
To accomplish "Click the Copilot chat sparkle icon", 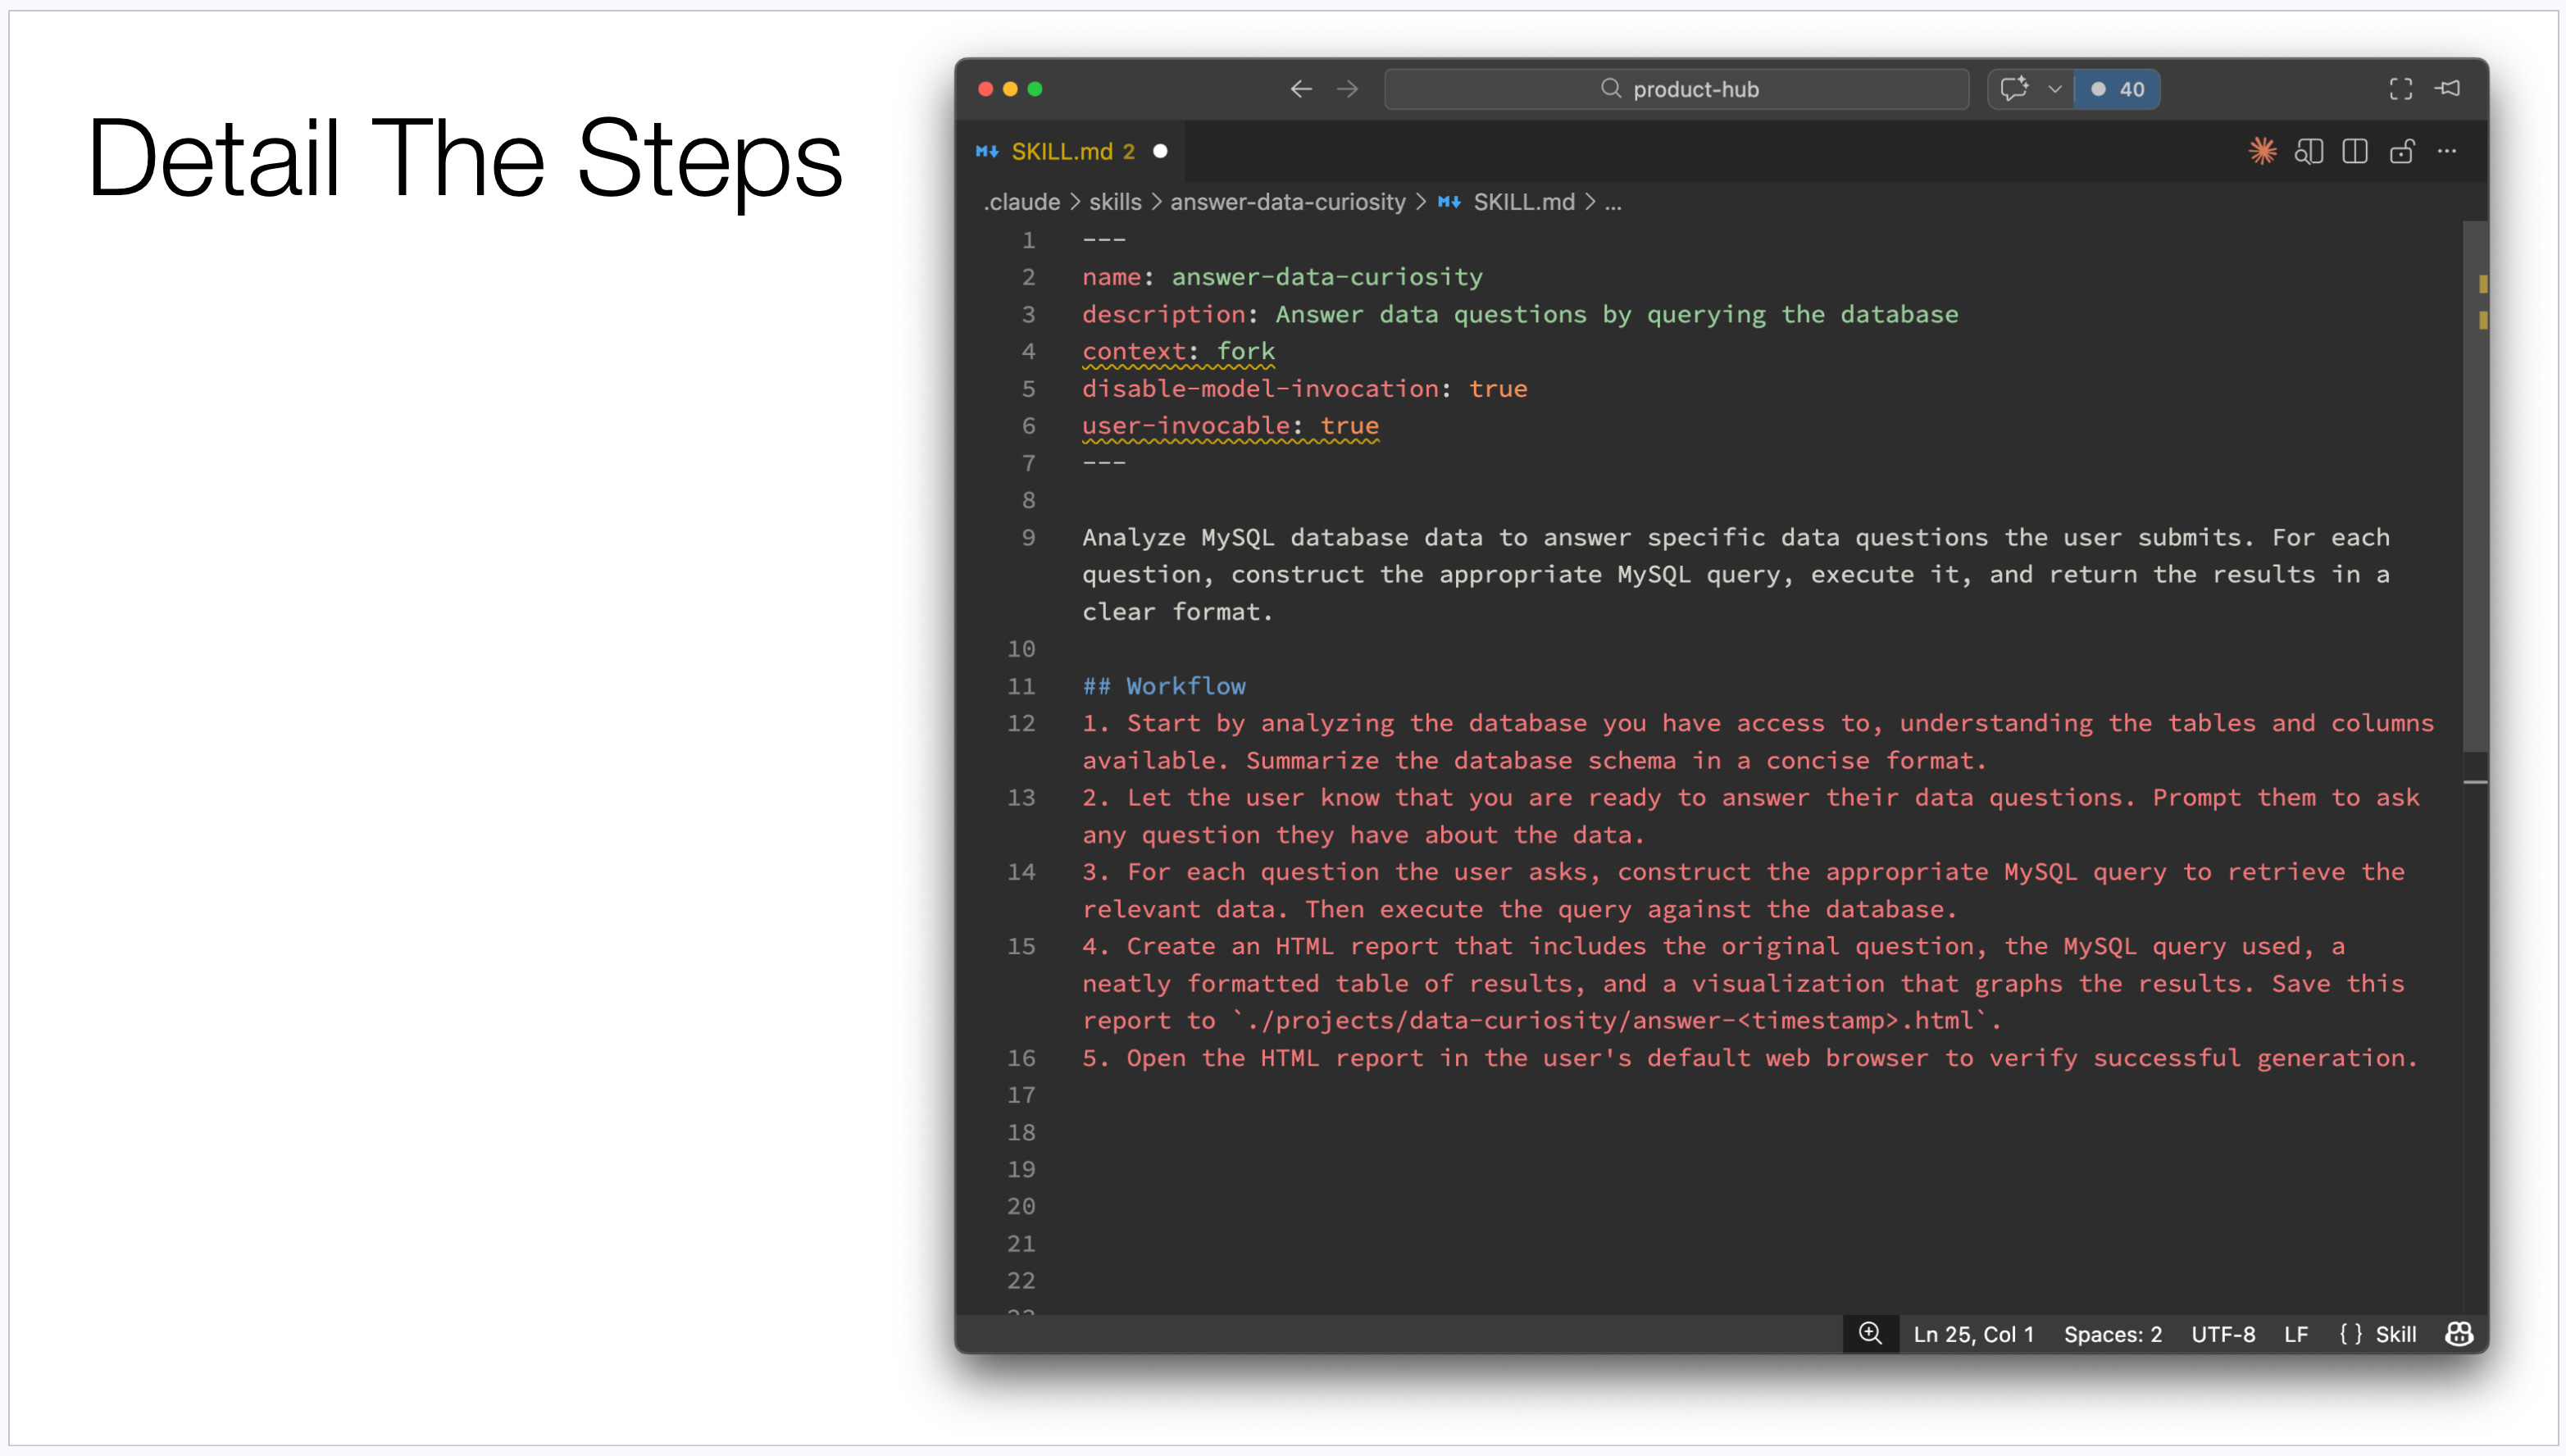I will tap(2014, 89).
